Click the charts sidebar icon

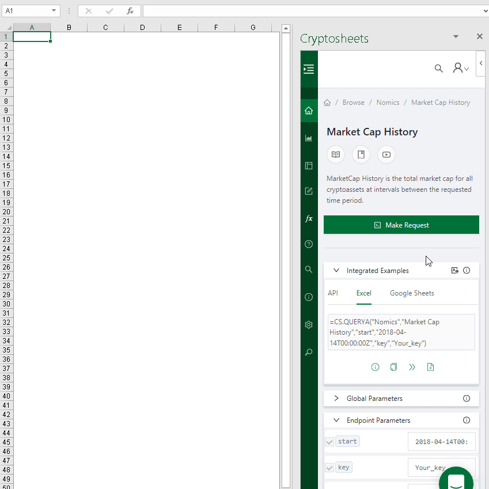point(309,138)
